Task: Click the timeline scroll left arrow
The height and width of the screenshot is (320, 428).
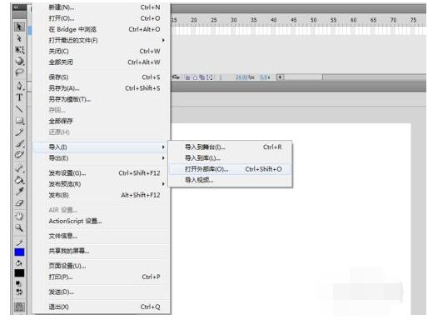Action: tap(280, 77)
